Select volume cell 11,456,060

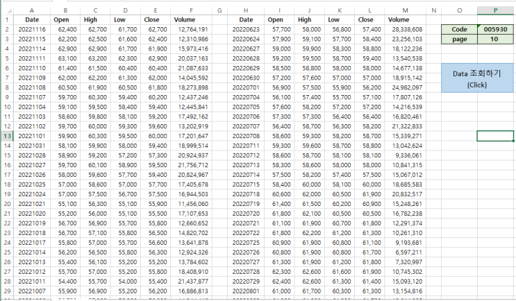191,204
